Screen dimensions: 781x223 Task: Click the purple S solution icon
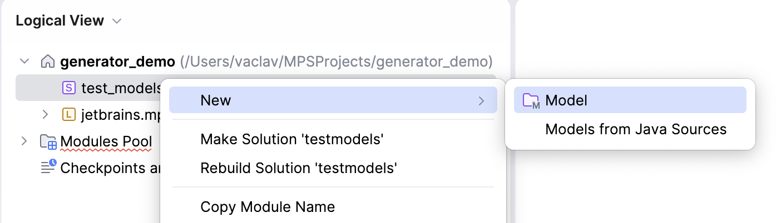coord(68,88)
